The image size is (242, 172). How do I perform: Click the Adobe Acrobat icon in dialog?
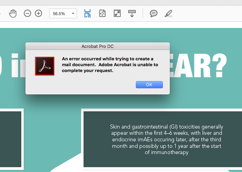(45, 66)
